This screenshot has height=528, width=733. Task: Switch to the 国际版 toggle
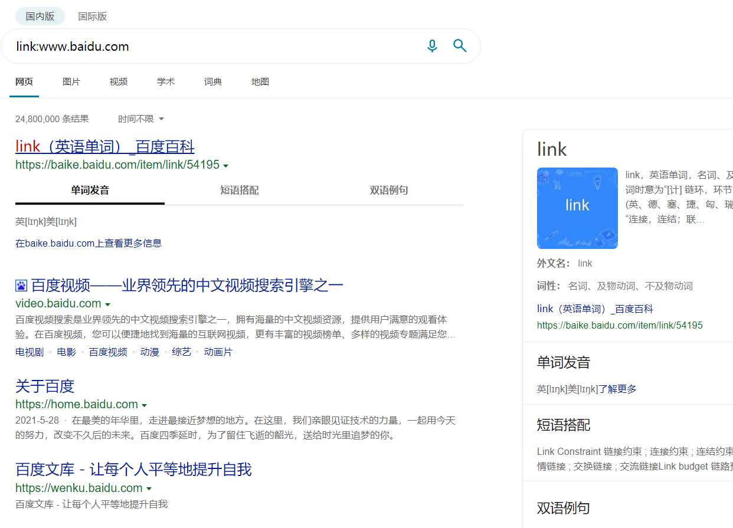coord(93,17)
